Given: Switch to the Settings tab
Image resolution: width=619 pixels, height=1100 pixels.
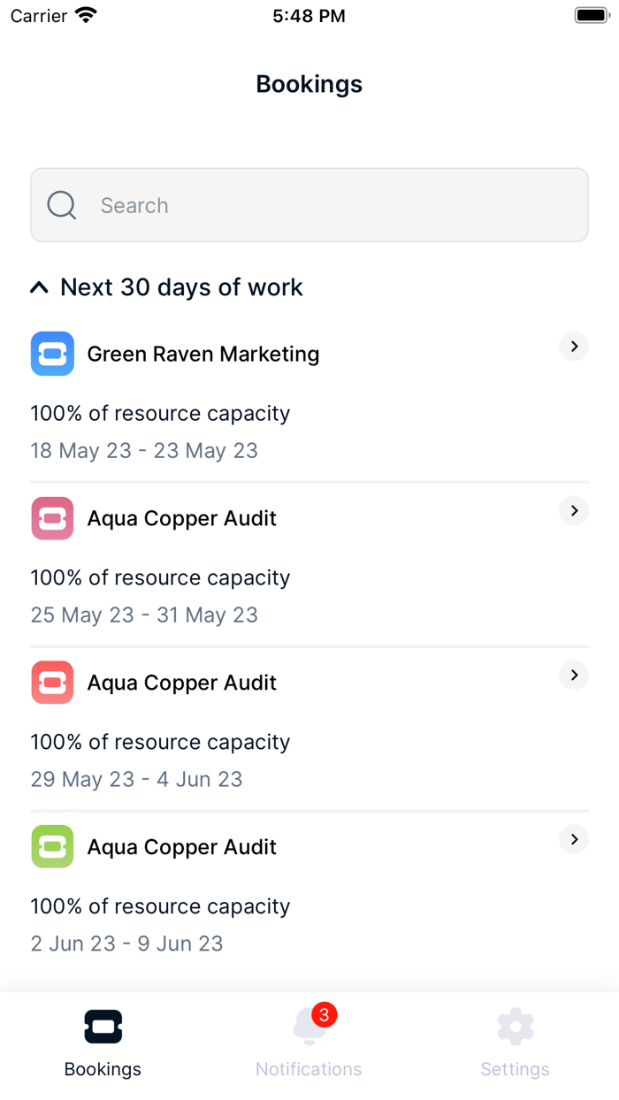Looking at the screenshot, I should coord(515,1043).
